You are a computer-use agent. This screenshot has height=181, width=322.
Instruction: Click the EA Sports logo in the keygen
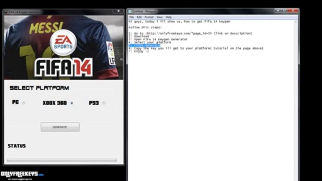63,43
